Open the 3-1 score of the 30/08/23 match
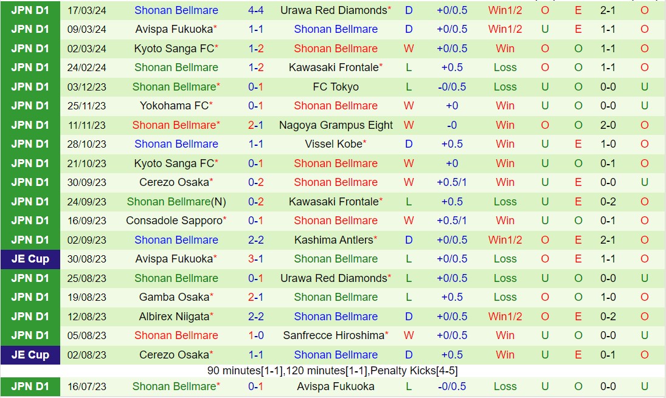666x398 pixels. point(255,259)
